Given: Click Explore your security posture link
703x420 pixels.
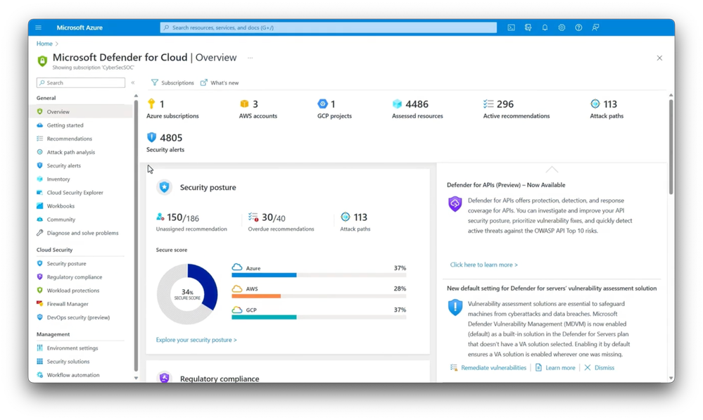Looking at the screenshot, I should tap(196, 340).
